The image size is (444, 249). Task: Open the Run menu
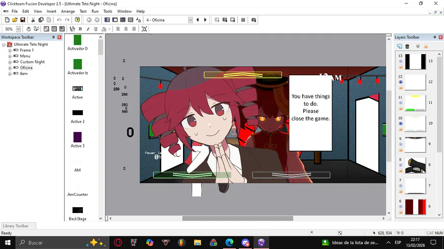tap(95, 11)
